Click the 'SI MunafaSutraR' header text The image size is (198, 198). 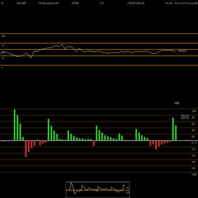pos(49,3)
